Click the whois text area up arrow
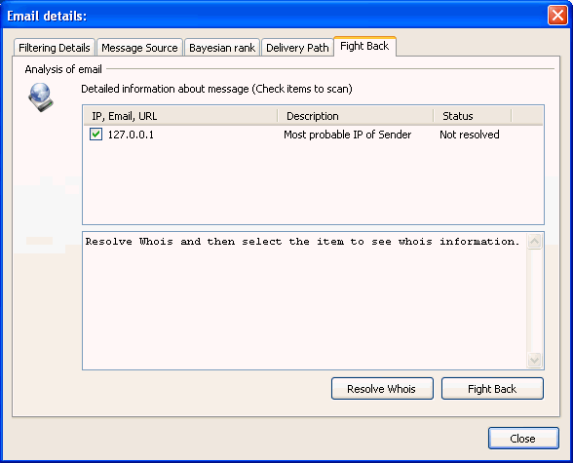Image resolution: width=573 pixels, height=463 pixels. pos(534,241)
